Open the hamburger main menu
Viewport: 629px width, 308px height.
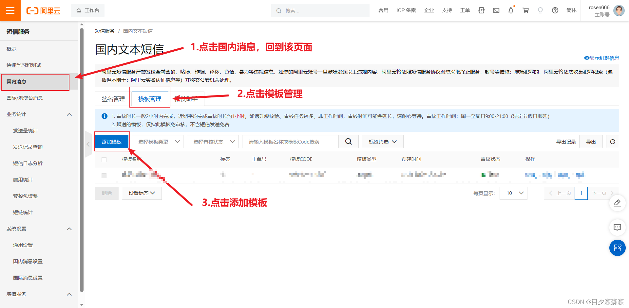tap(10, 10)
